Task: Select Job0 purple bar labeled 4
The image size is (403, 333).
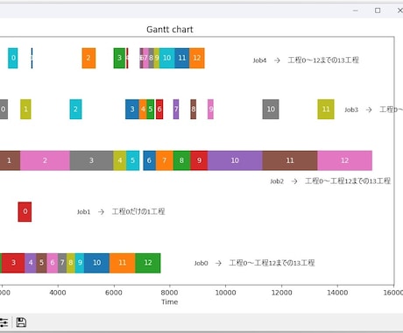Action: tap(31, 263)
